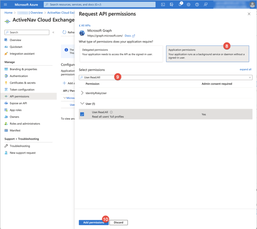Click the Microsoft Graph logo icon
Viewport: 257px width, 229px height.
coord(82,33)
